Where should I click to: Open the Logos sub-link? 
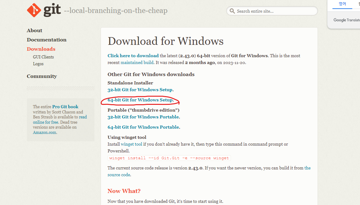pos(38,64)
